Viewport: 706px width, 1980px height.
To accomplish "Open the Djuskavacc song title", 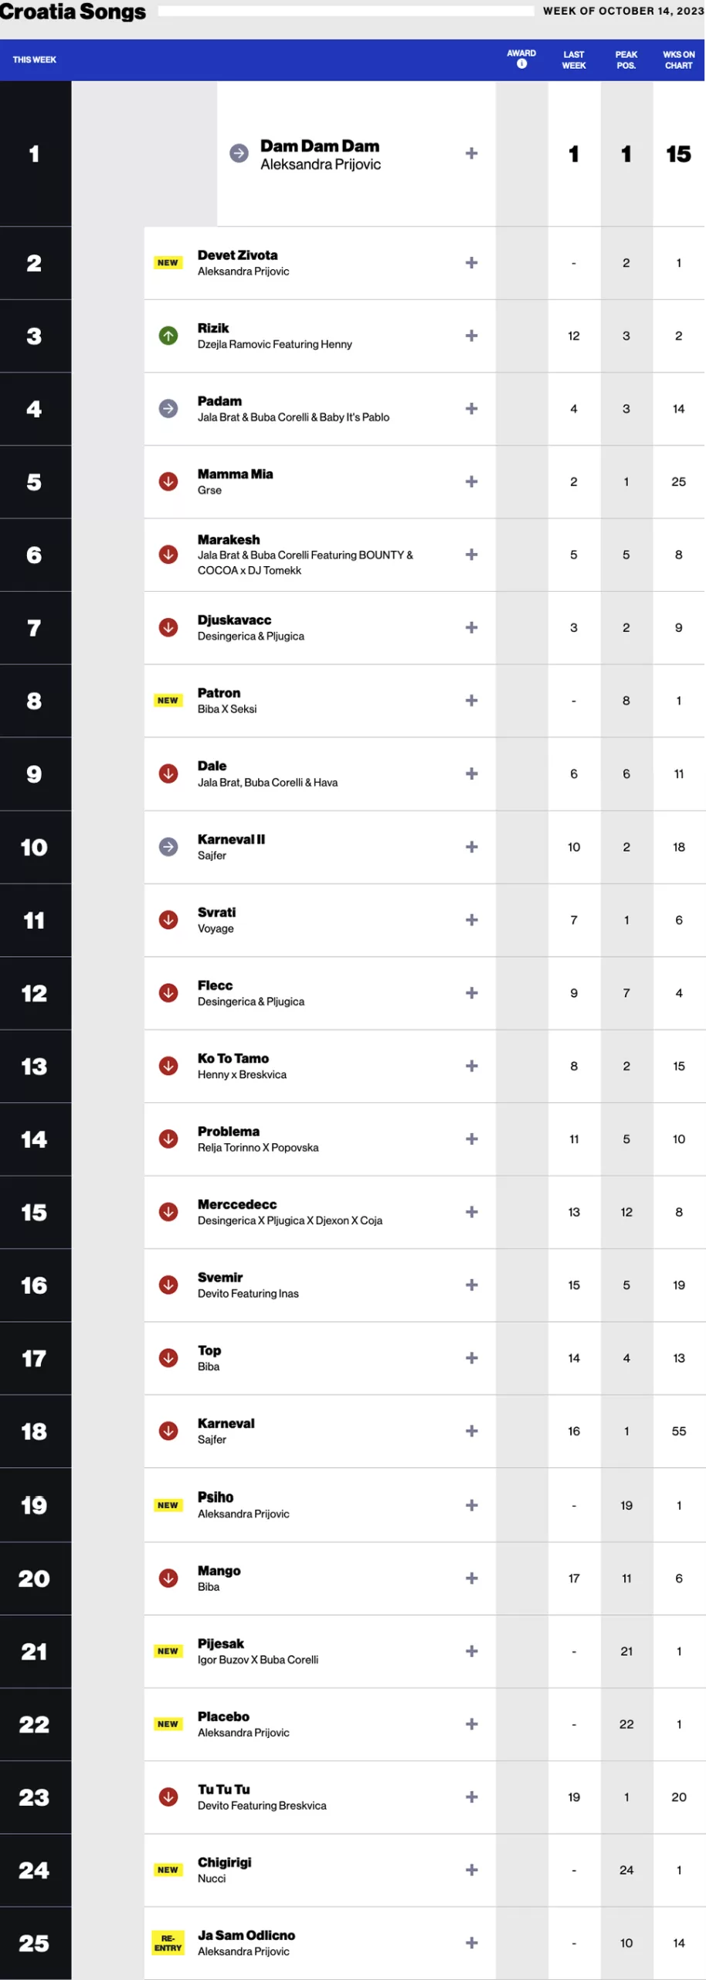I will point(234,620).
